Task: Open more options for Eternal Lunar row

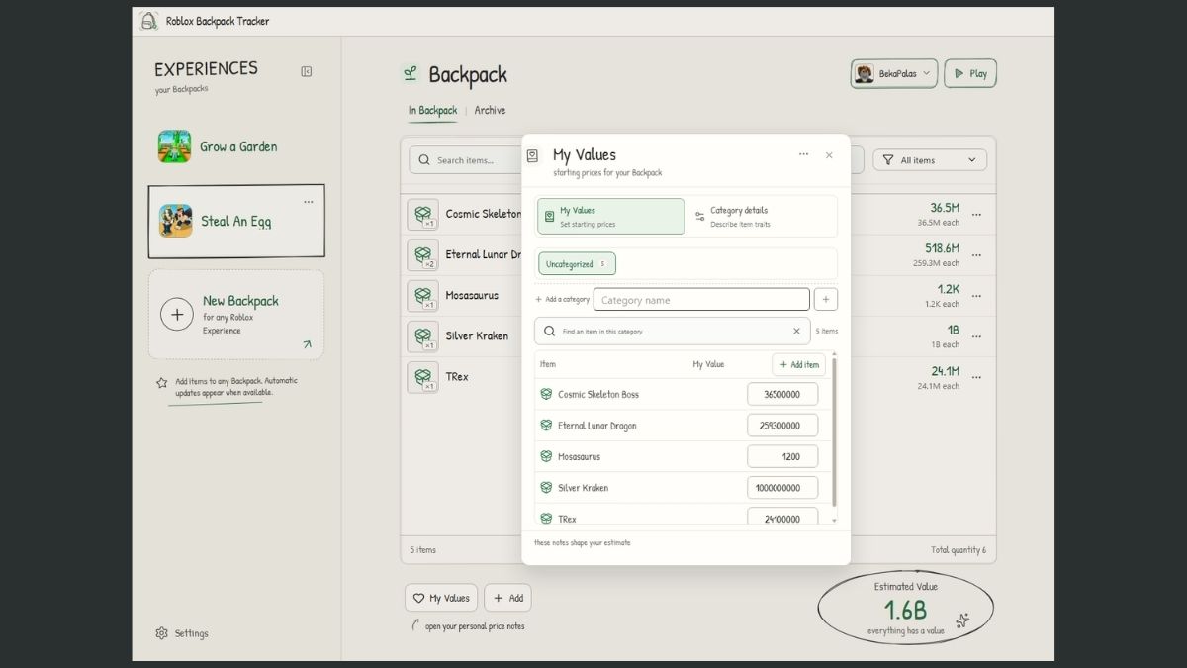Action: tap(977, 255)
